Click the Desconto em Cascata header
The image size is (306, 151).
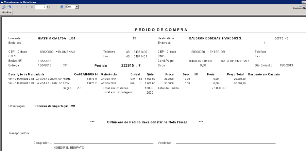pos(264,74)
